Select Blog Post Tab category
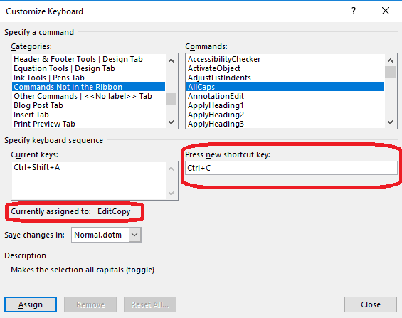The width and height of the screenshot is (402, 318). point(88,105)
